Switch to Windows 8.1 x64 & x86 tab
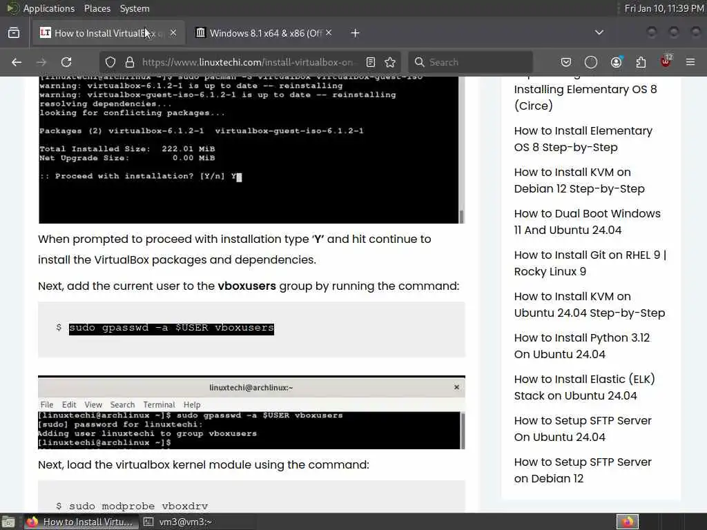Viewport: 707px width, 530px height. click(x=264, y=33)
